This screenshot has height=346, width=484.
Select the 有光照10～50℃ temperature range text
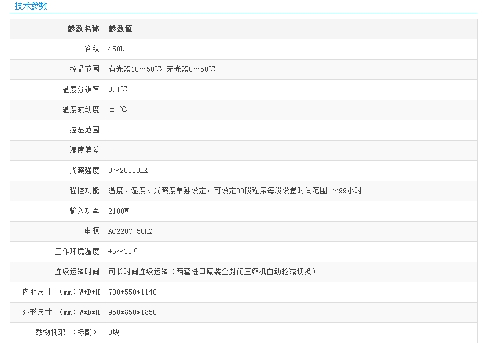click(135, 69)
